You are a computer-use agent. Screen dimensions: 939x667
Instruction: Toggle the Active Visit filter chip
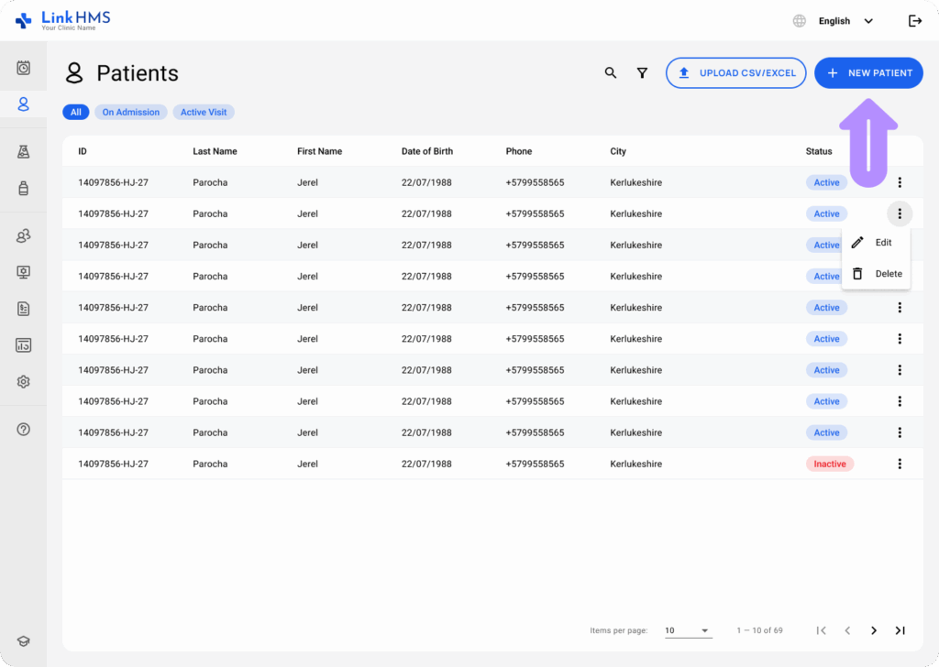click(x=206, y=112)
